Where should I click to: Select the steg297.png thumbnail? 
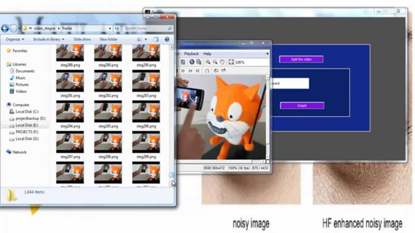click(x=70, y=142)
